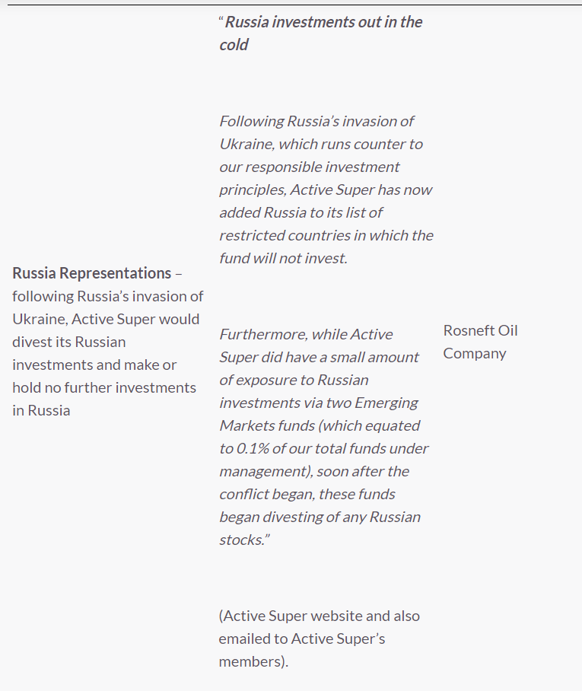Click the line "investments and make or"
This screenshot has height=691, width=582.
[94, 365]
